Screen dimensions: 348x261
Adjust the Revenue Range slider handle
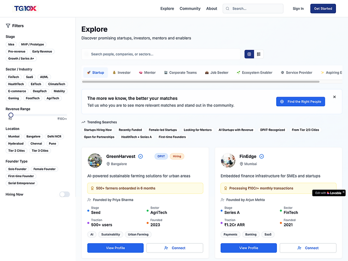point(11,115)
